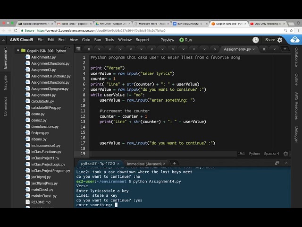Open README.md file
The height and width of the screenshot is (227, 302).
click(41, 202)
